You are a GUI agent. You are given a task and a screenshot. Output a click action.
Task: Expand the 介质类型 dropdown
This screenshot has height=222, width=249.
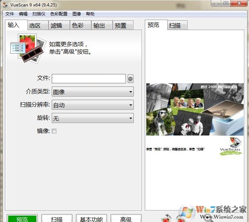pos(92,92)
